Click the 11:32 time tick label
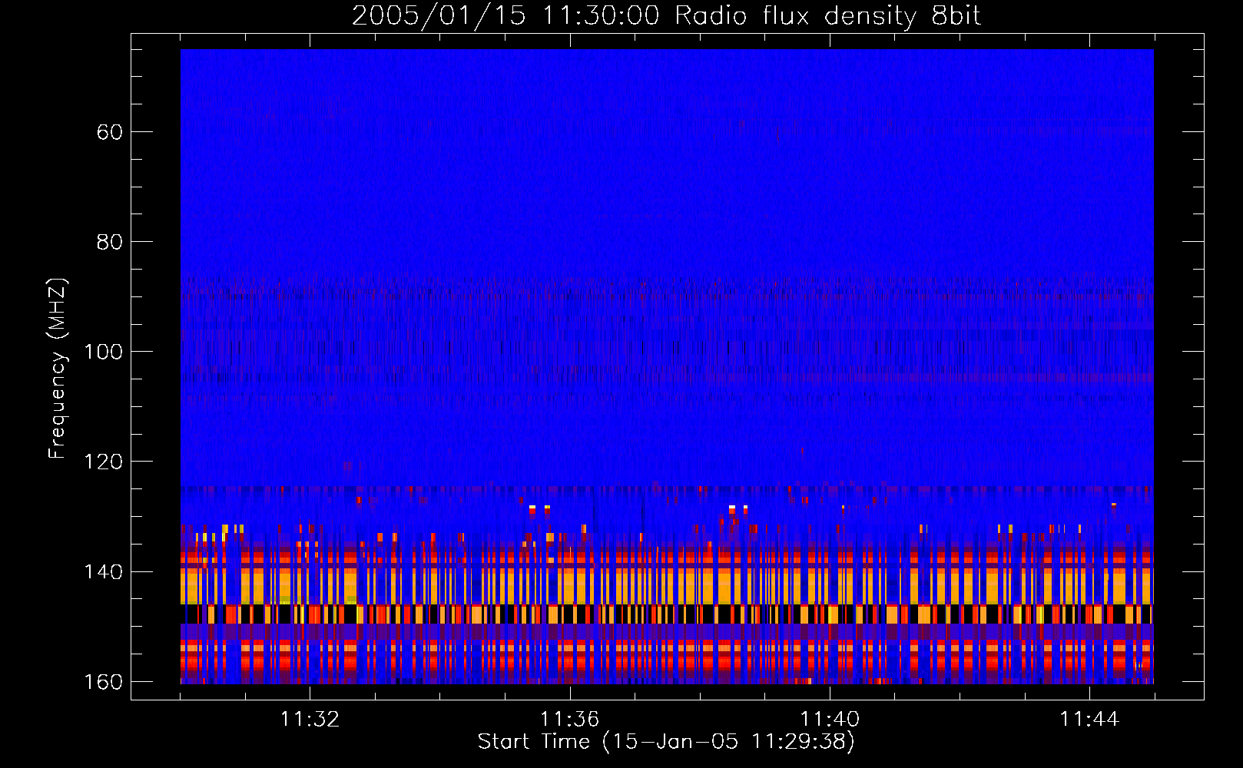Screen dimensions: 1243x768 point(310,719)
